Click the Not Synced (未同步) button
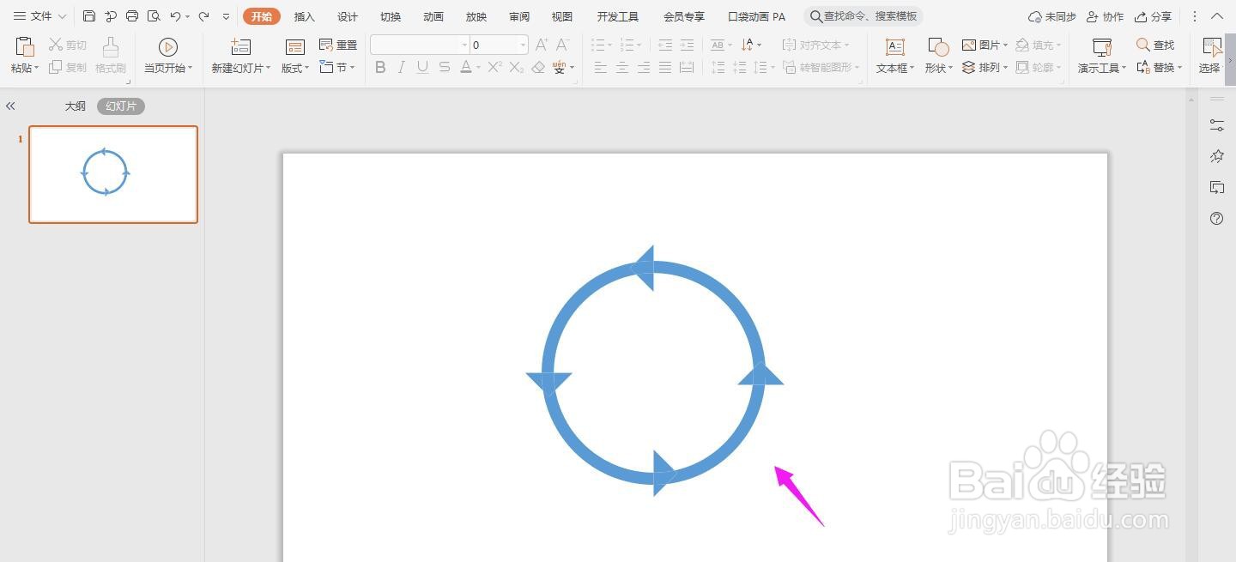This screenshot has height=562, width=1236. click(x=1052, y=16)
